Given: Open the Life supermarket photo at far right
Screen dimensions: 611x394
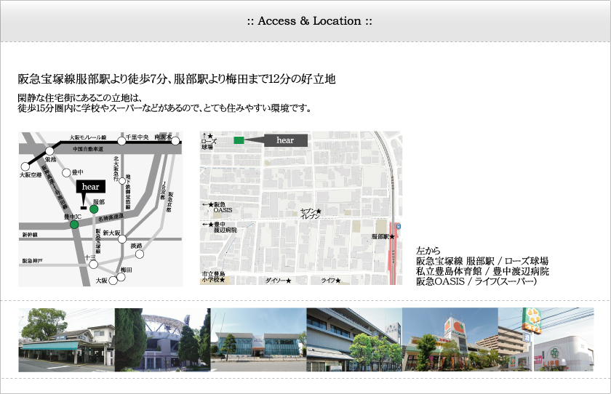Looking at the screenshot, I should 546,340.
